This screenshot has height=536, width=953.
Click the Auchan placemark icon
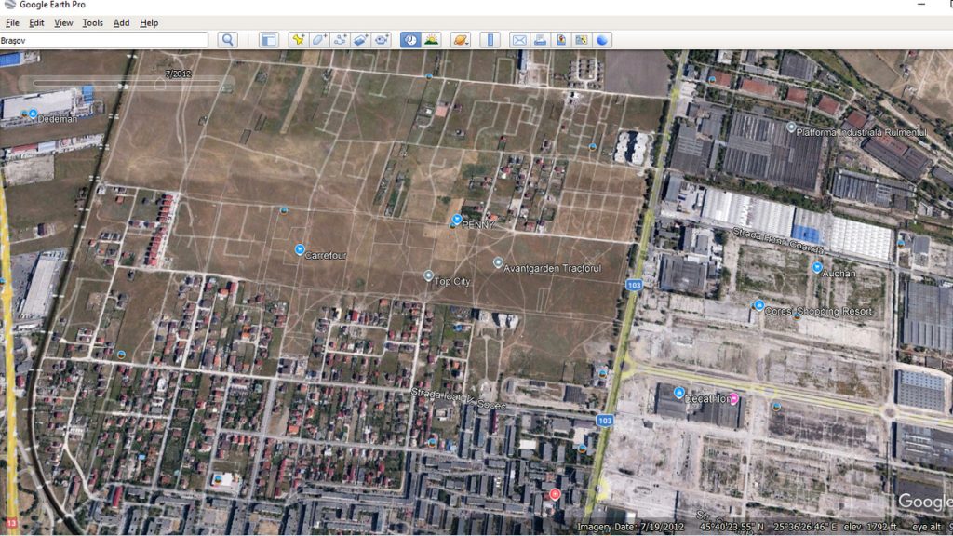pos(817,267)
